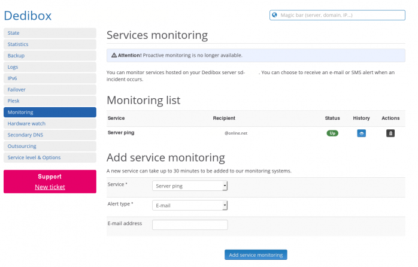The image size is (418, 267).
Task: Click the Up status badge
Action: pyautogui.click(x=332, y=133)
